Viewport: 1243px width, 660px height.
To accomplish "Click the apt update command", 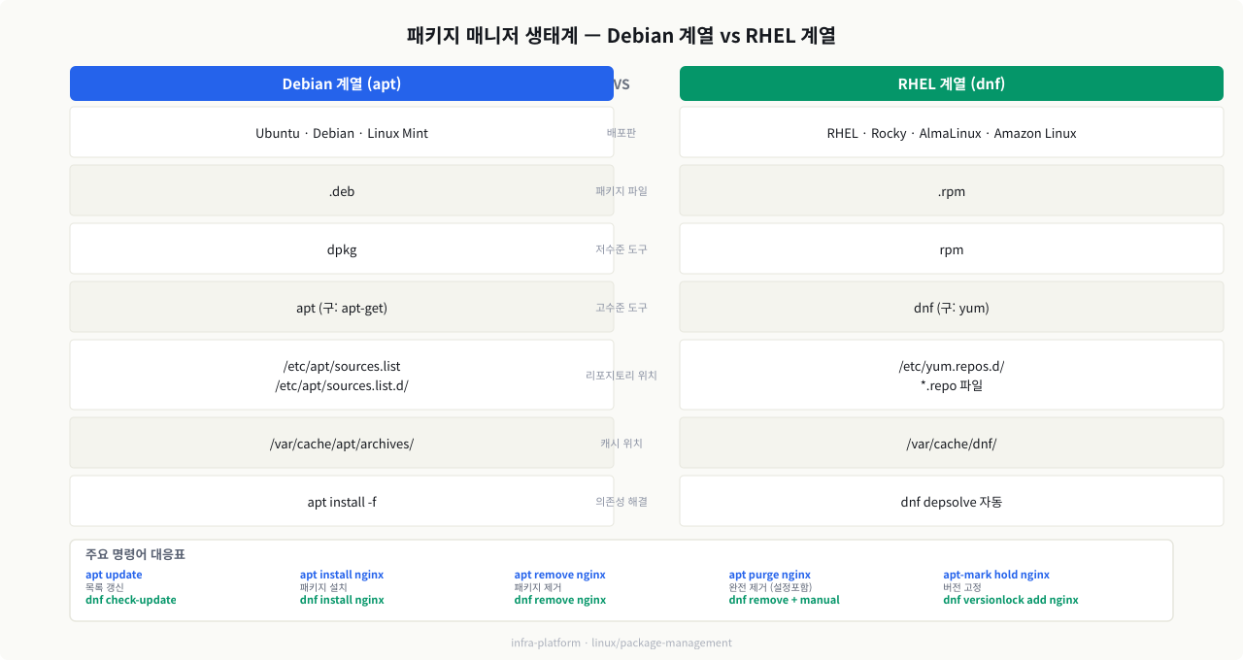I will (x=114, y=575).
